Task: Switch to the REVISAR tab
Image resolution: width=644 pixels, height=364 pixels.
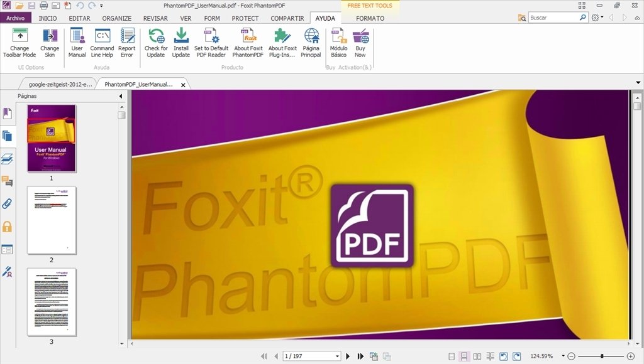Action: [x=155, y=18]
